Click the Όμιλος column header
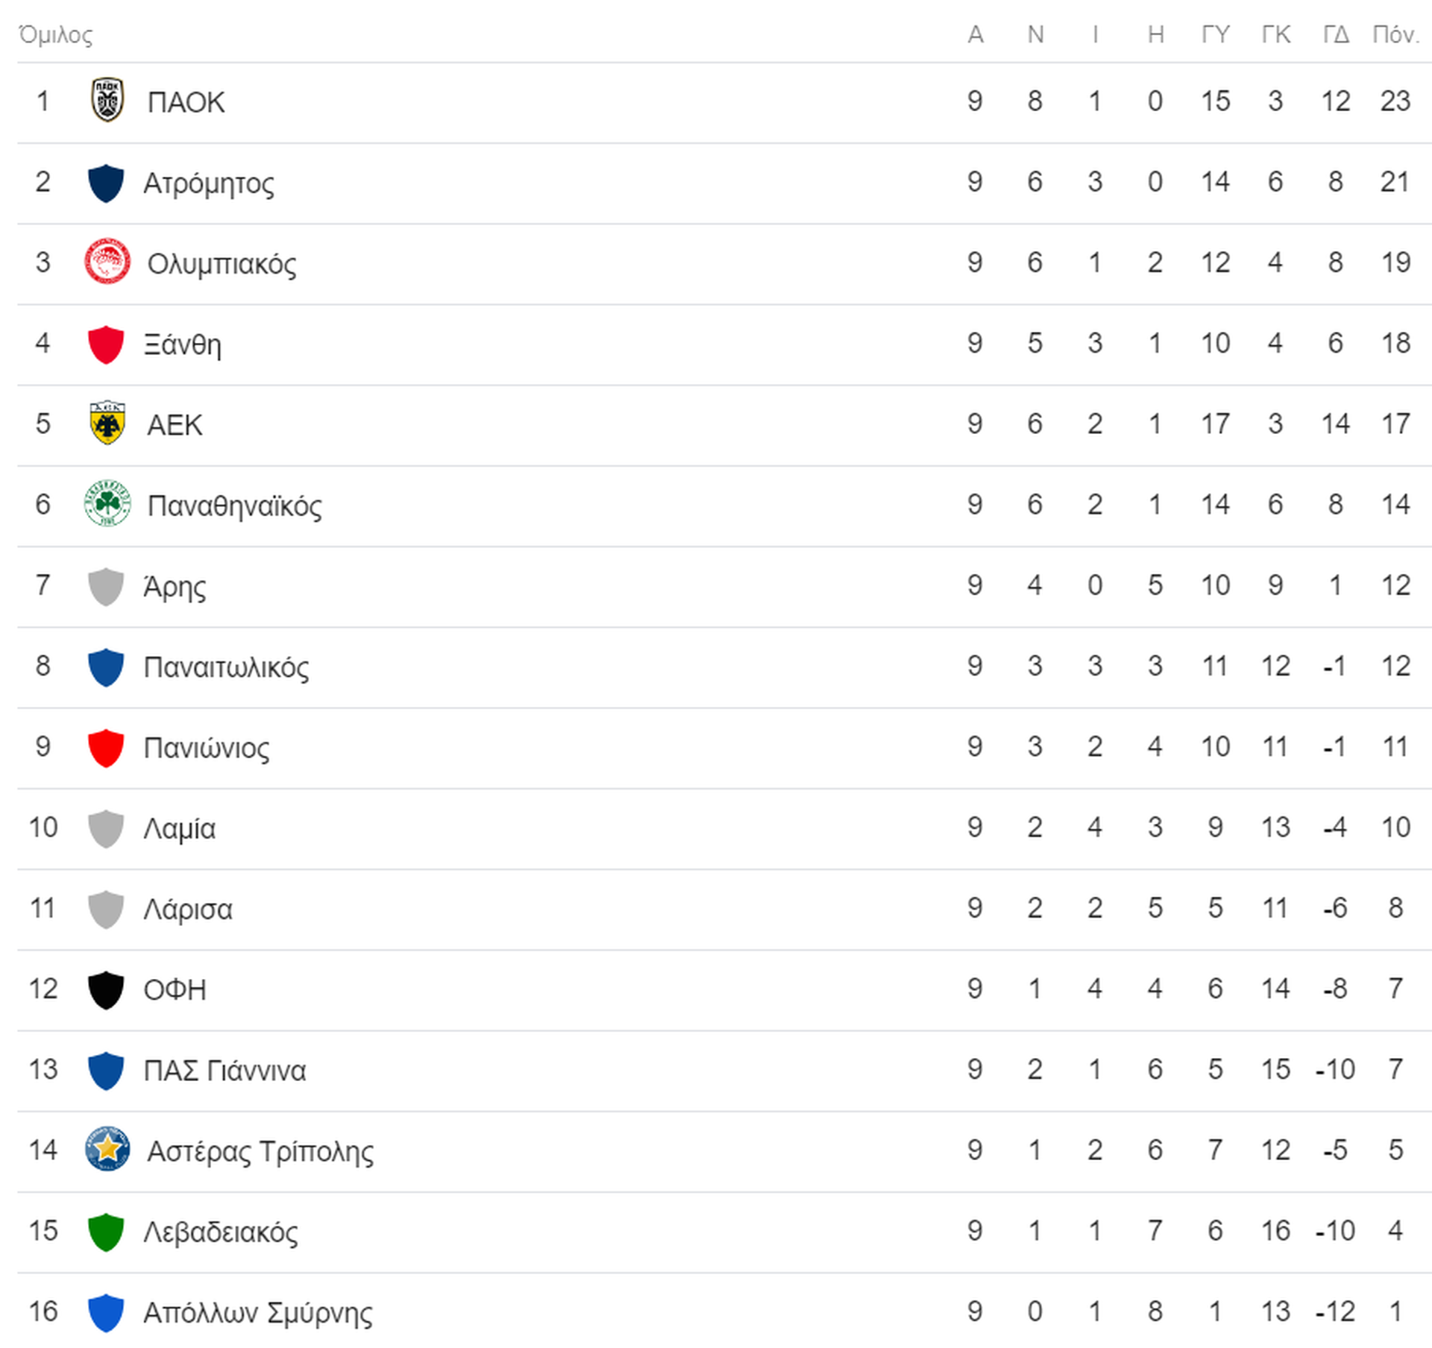 (56, 35)
